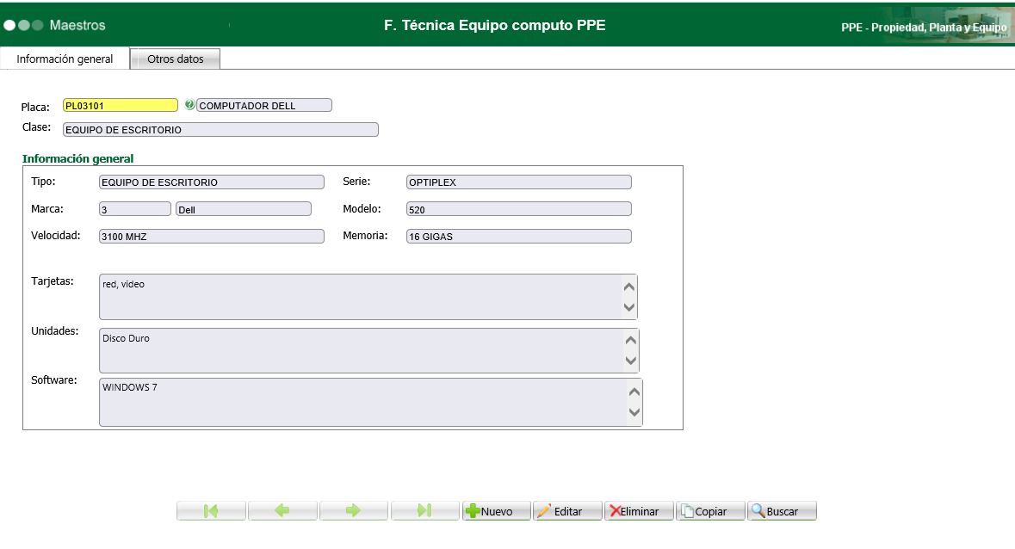Click the Tarjetas scroll up arrow

tap(628, 287)
